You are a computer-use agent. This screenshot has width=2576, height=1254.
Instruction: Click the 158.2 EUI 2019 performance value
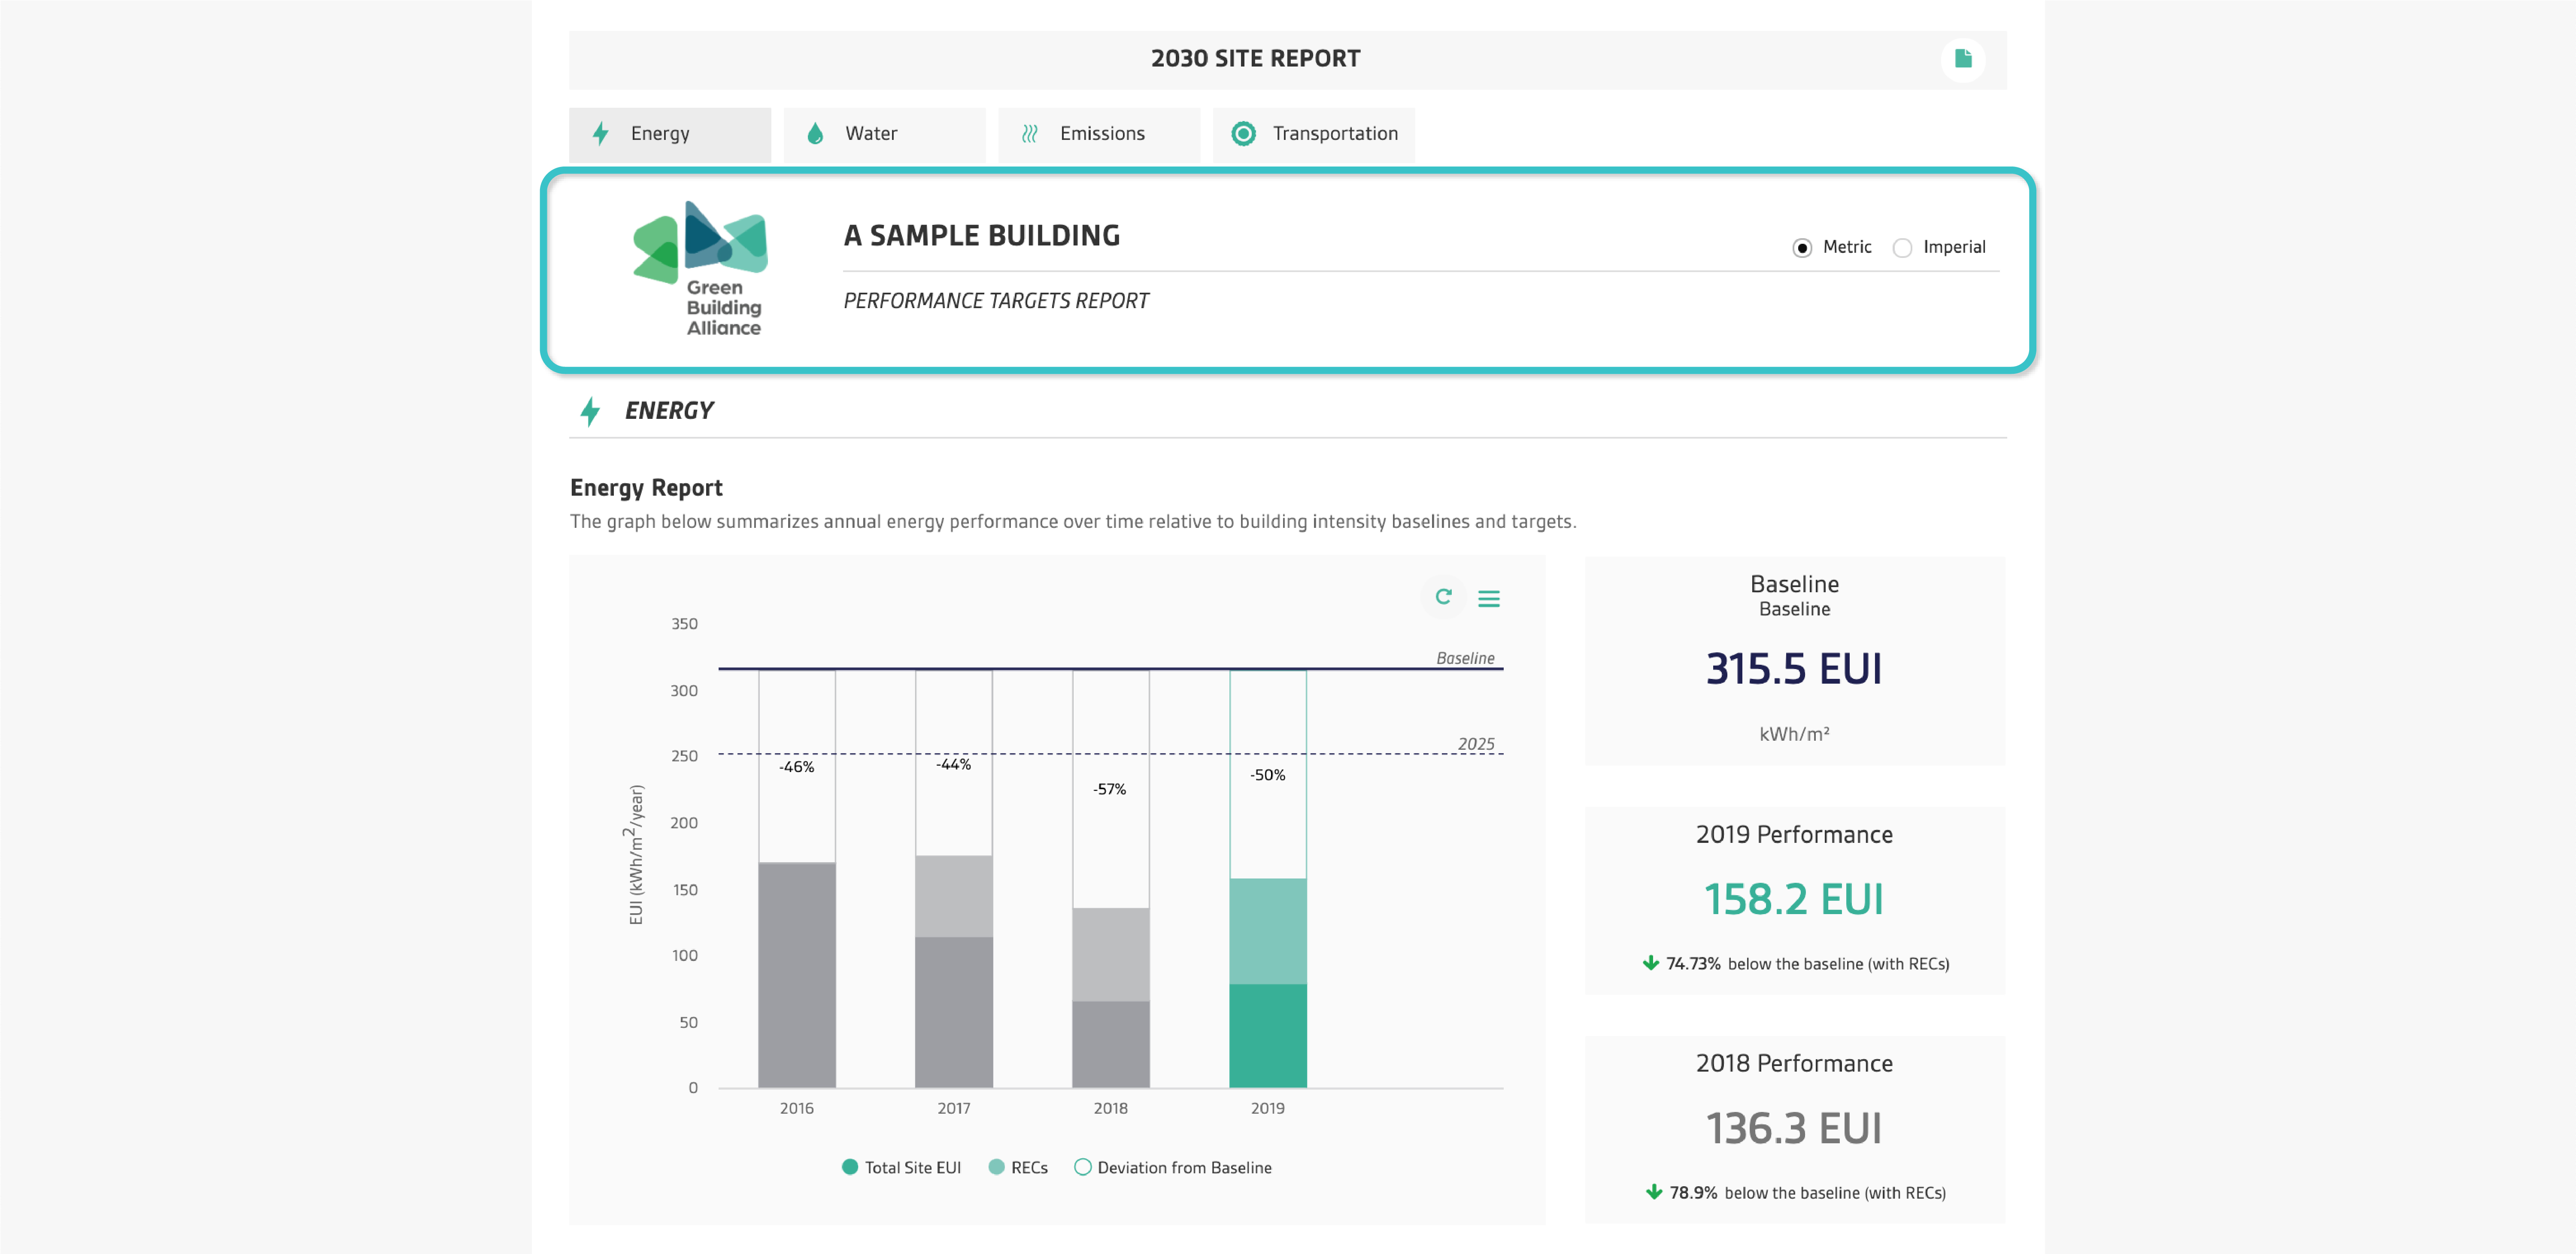(1794, 899)
